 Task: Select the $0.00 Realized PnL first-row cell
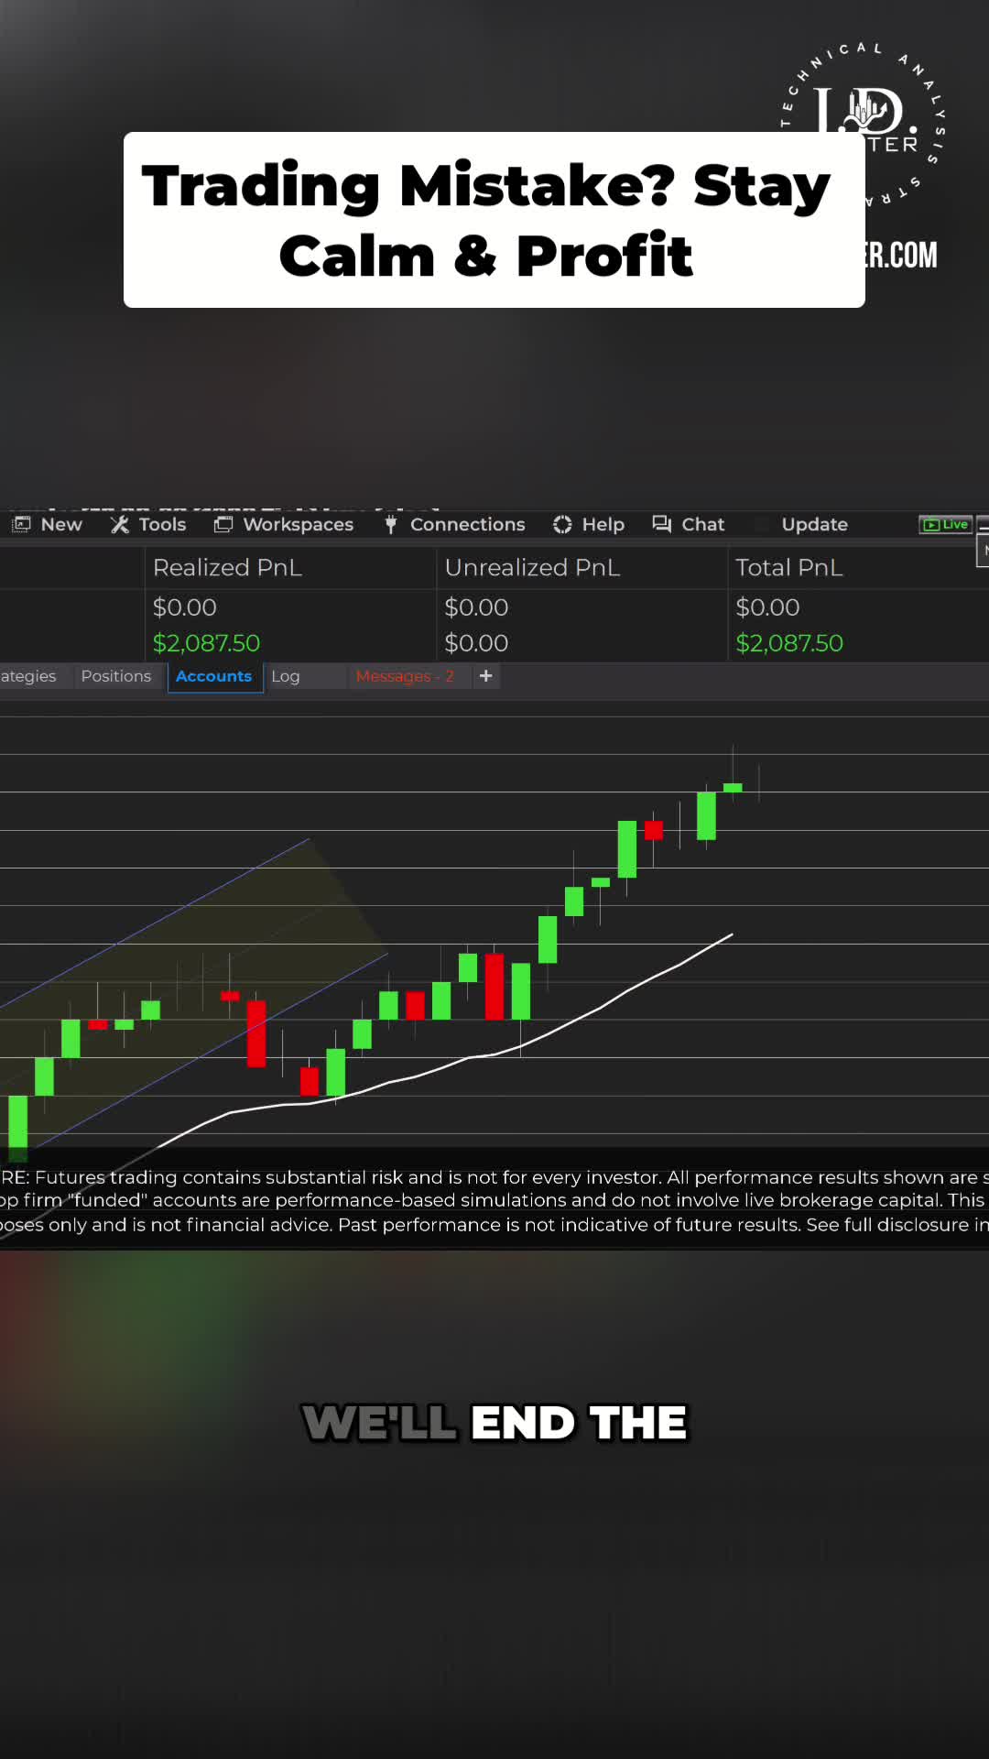click(185, 607)
